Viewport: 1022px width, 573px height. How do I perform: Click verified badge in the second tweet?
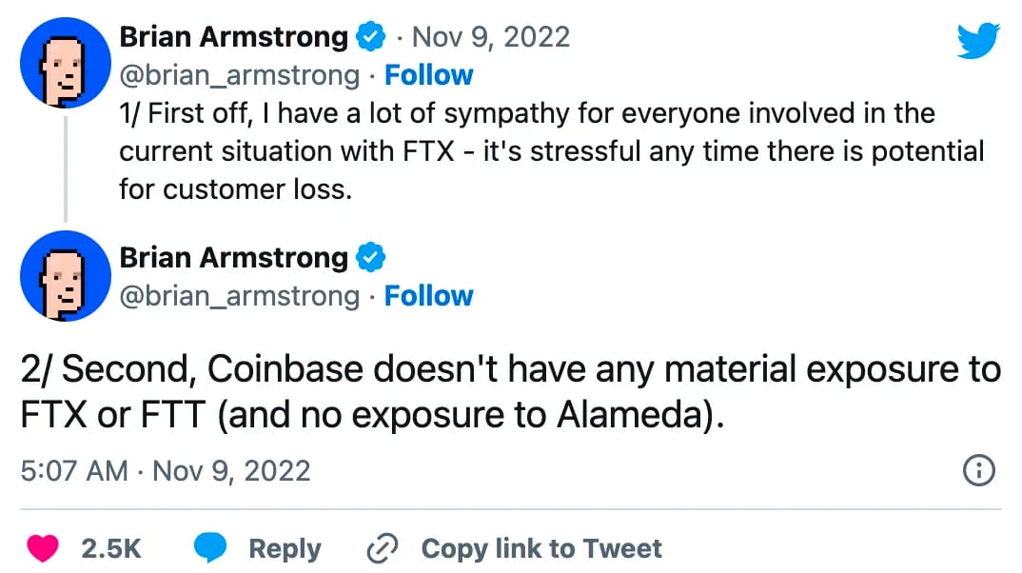tap(370, 258)
